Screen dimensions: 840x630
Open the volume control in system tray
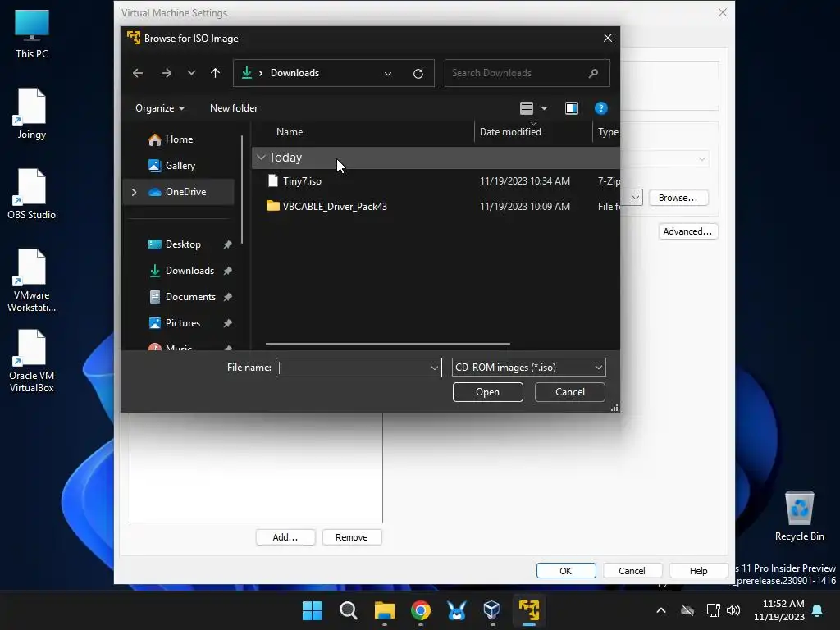[x=733, y=610]
